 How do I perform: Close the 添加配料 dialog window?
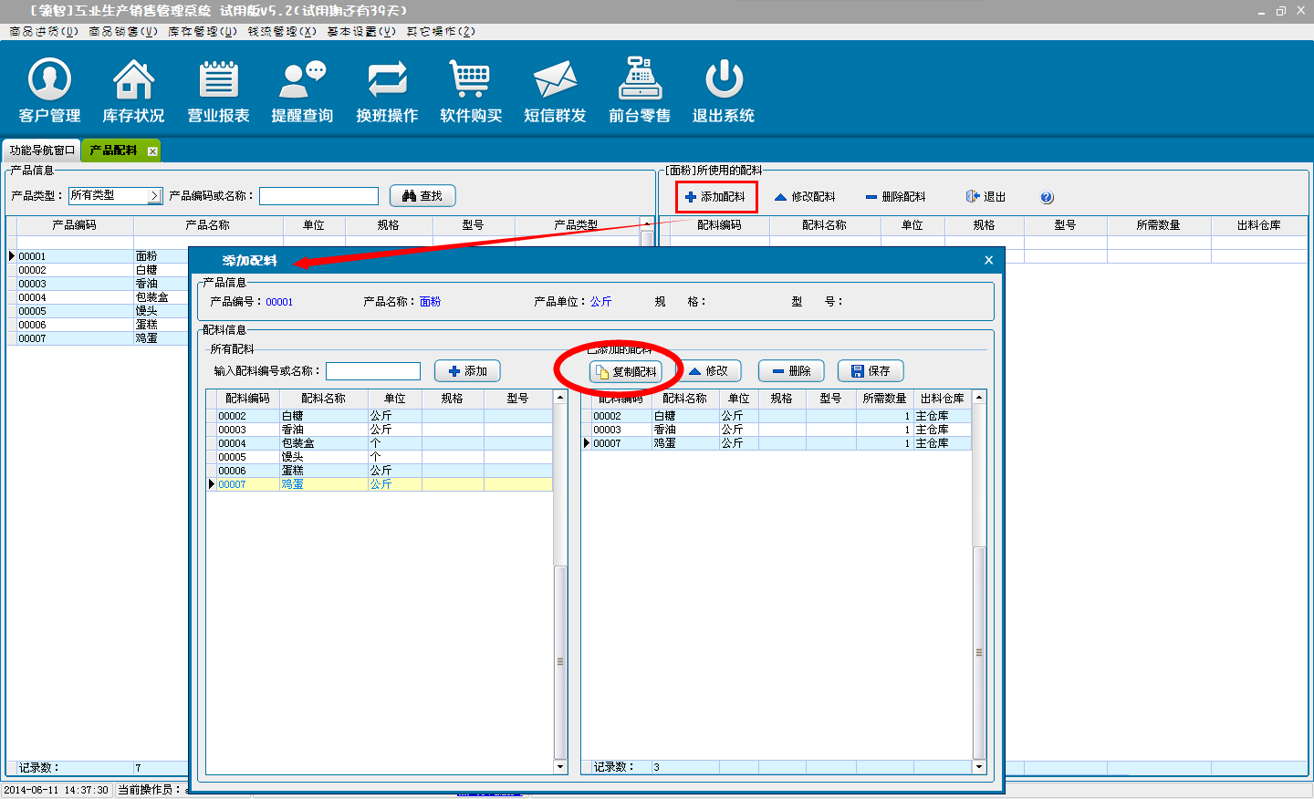pos(988,260)
